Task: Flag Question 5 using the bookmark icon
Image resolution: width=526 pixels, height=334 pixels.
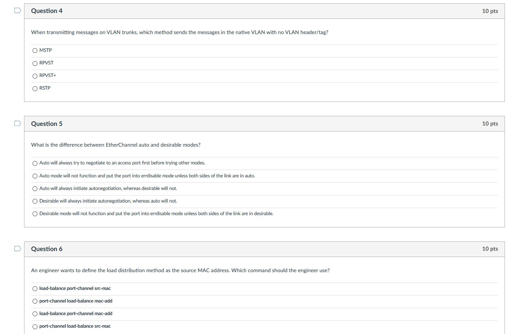Action: [x=17, y=123]
